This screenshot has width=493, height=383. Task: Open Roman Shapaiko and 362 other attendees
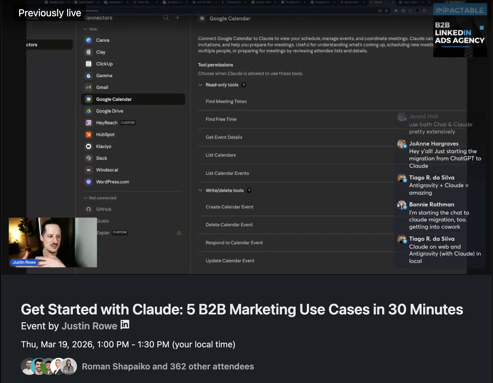click(x=168, y=367)
